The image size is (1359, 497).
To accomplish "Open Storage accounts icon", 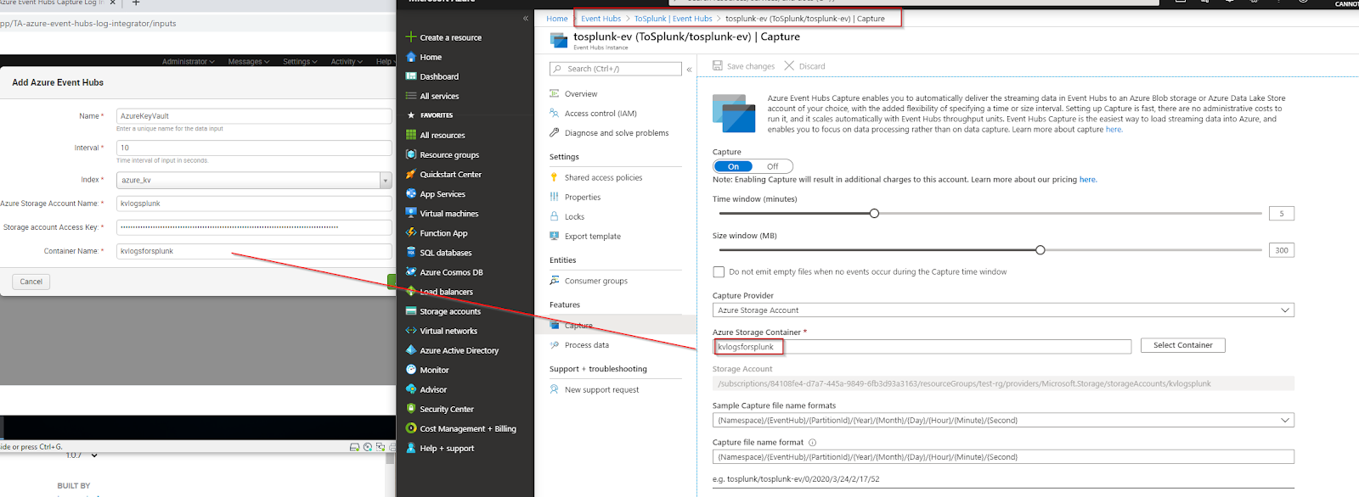I will [411, 311].
